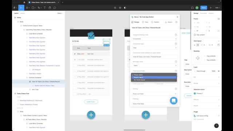Click the resize to fit icon in Frame section
Viewport: 233px width, 131px height.
point(218,19)
